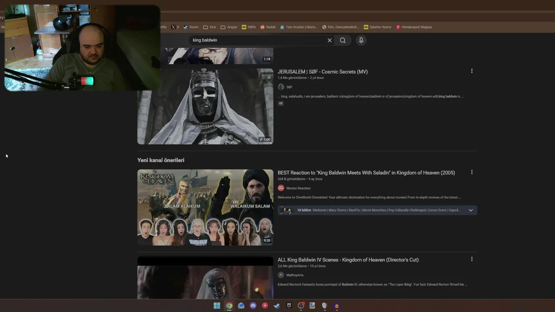The width and height of the screenshot is (555, 312).
Task: Open Steam from the taskbar
Action: [x=277, y=305]
